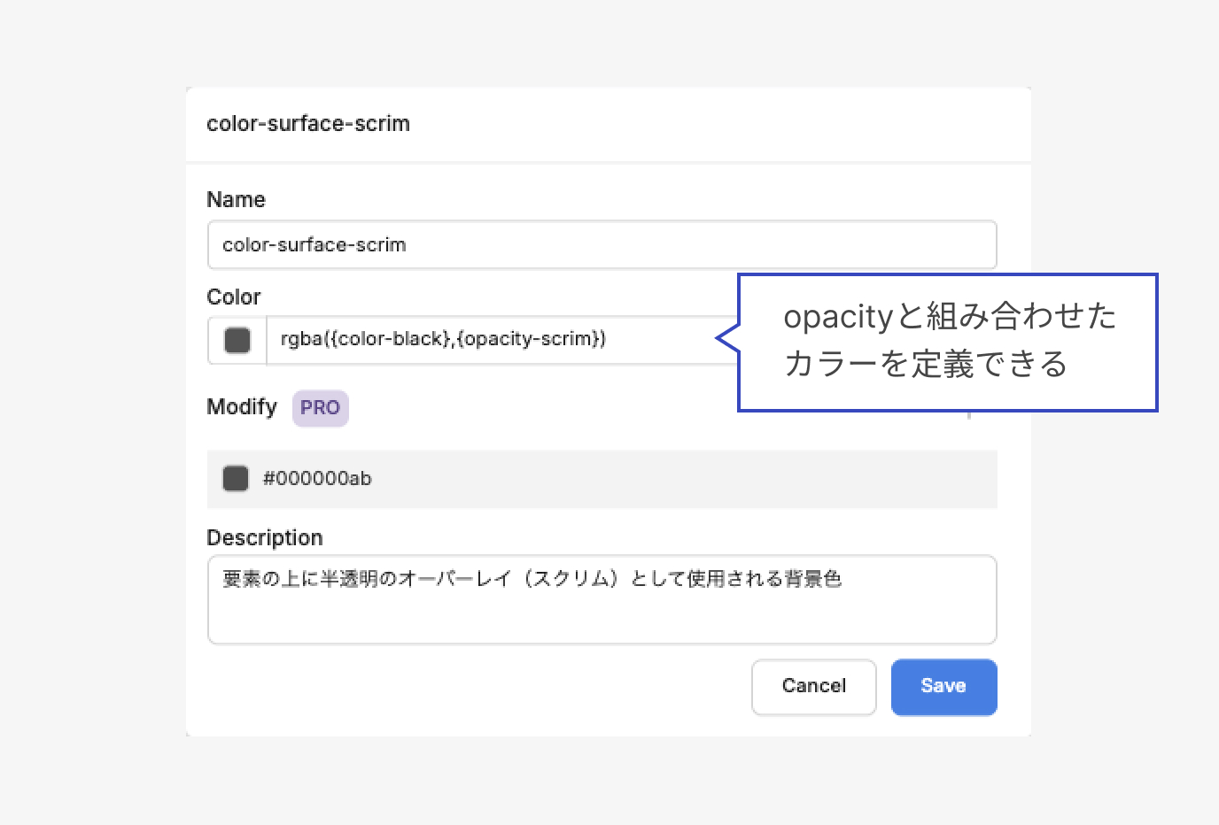Click the PRO badge next to Modify
The height and width of the screenshot is (825, 1219).
320,408
